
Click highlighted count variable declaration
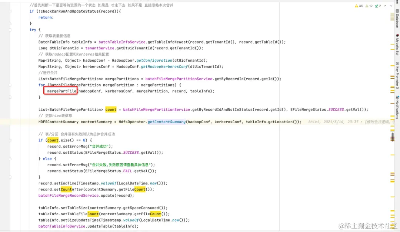111,110
